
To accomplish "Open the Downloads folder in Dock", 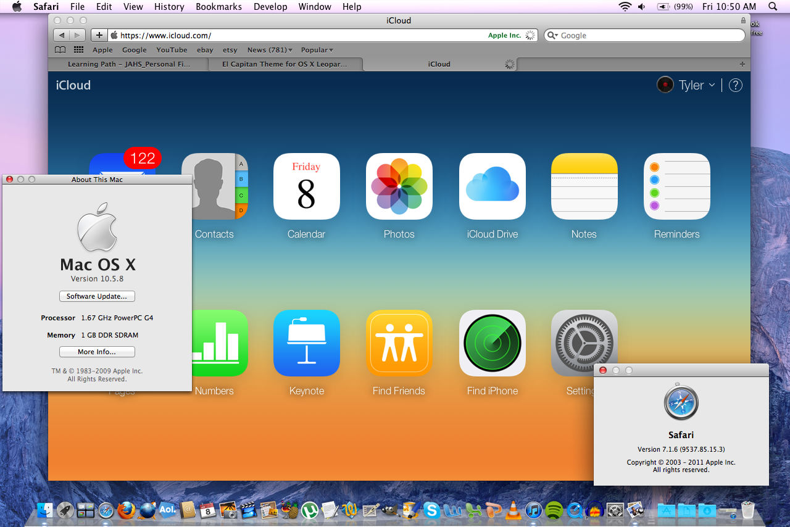I will [x=707, y=510].
